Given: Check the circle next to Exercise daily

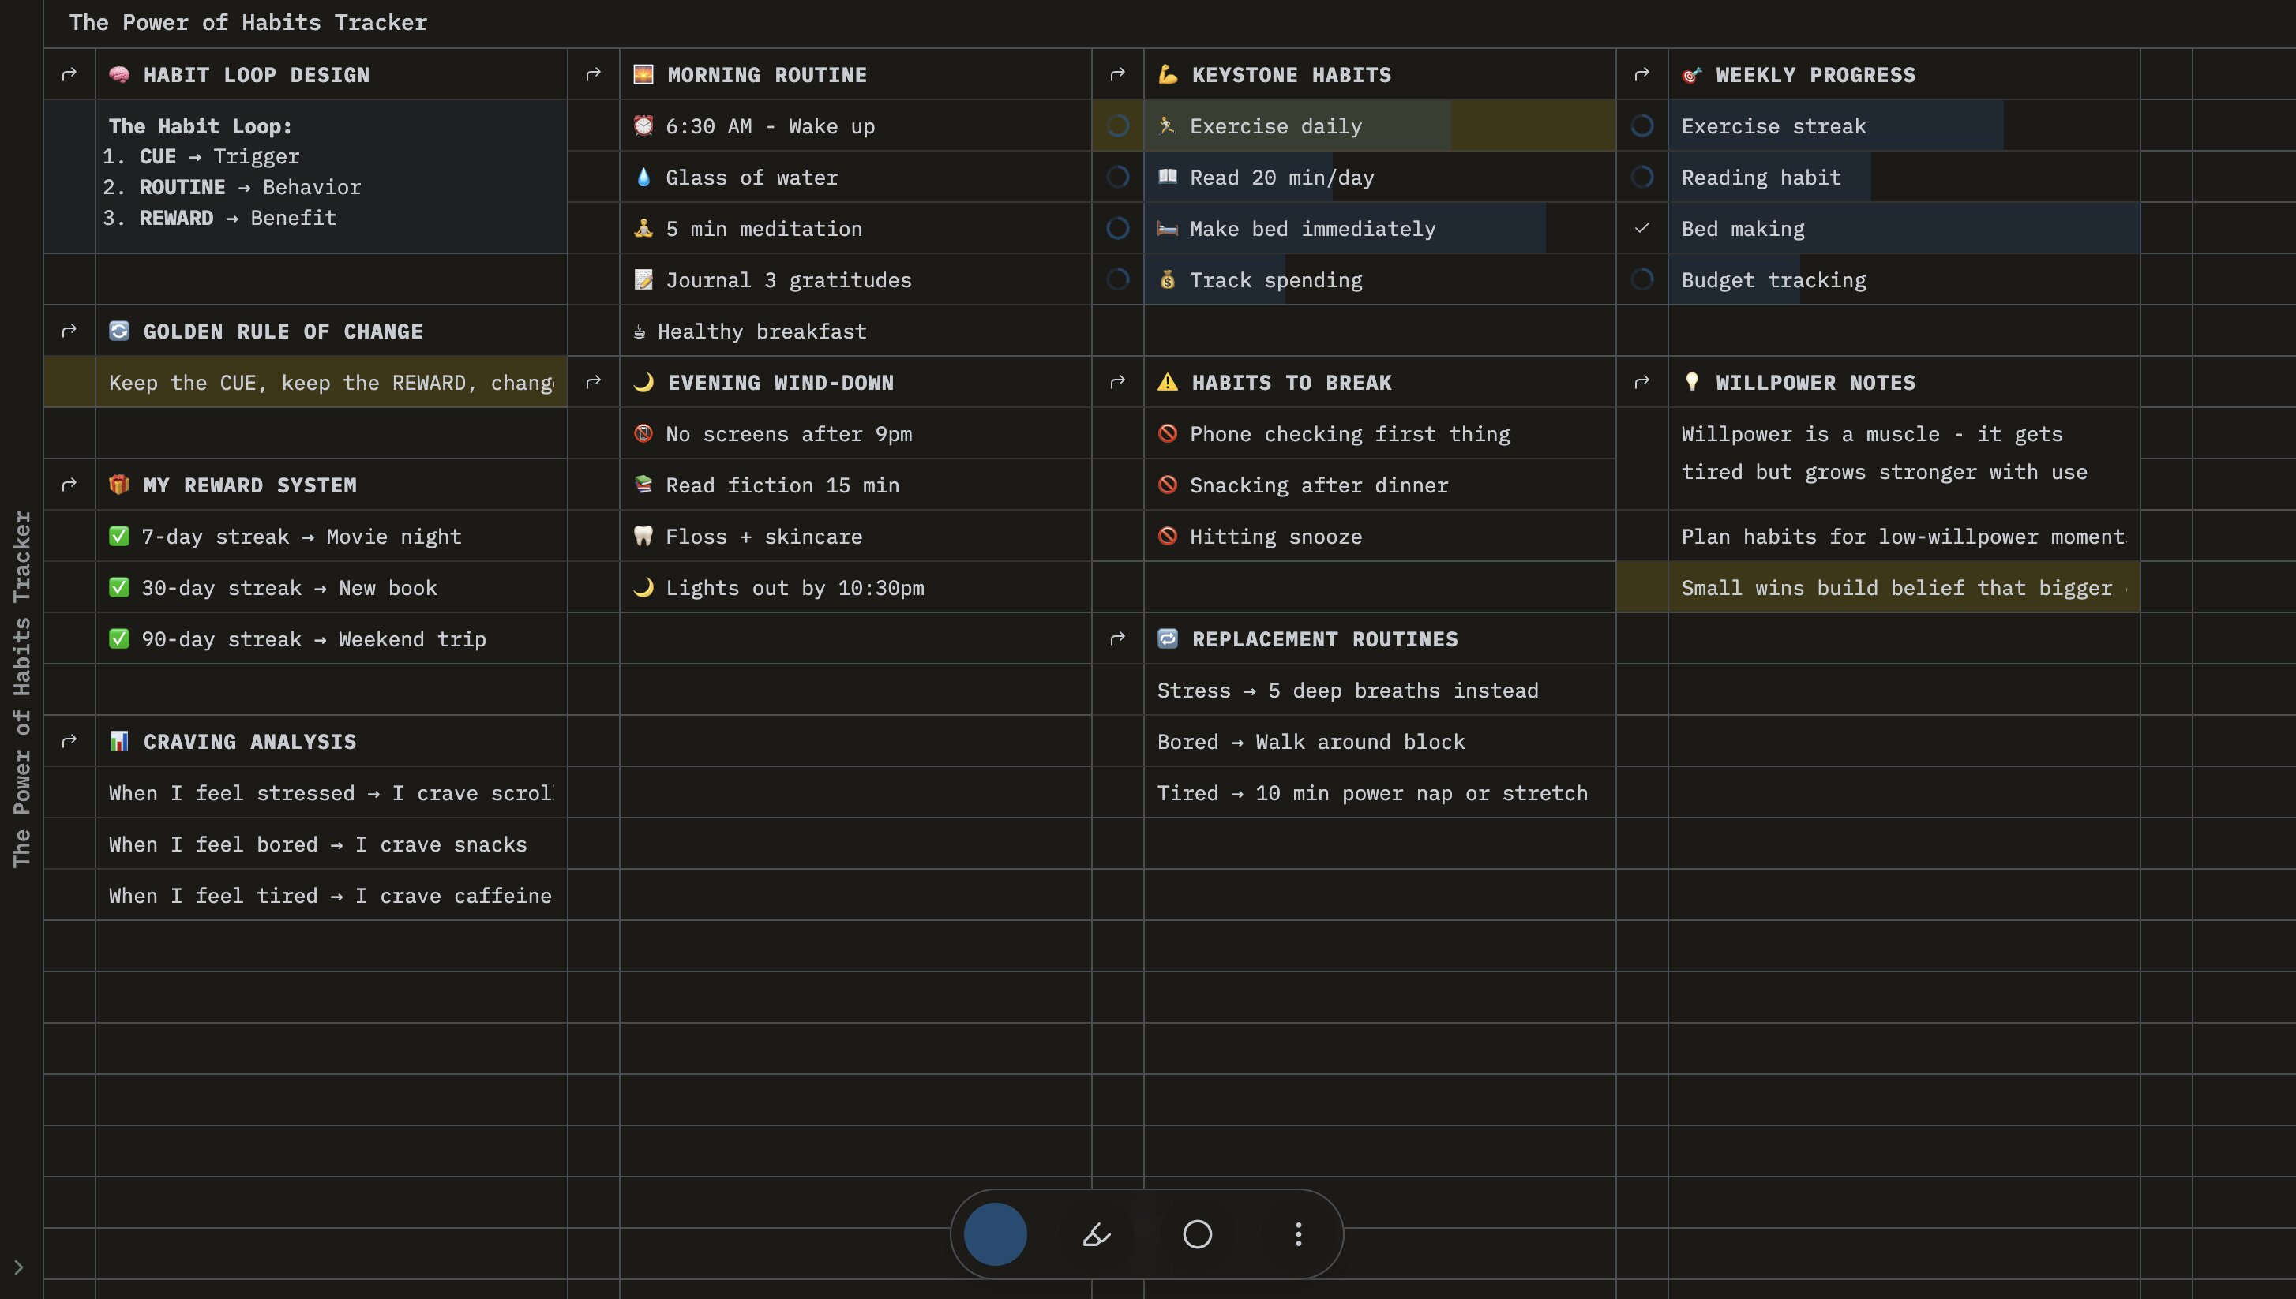Looking at the screenshot, I should [x=1118, y=125].
